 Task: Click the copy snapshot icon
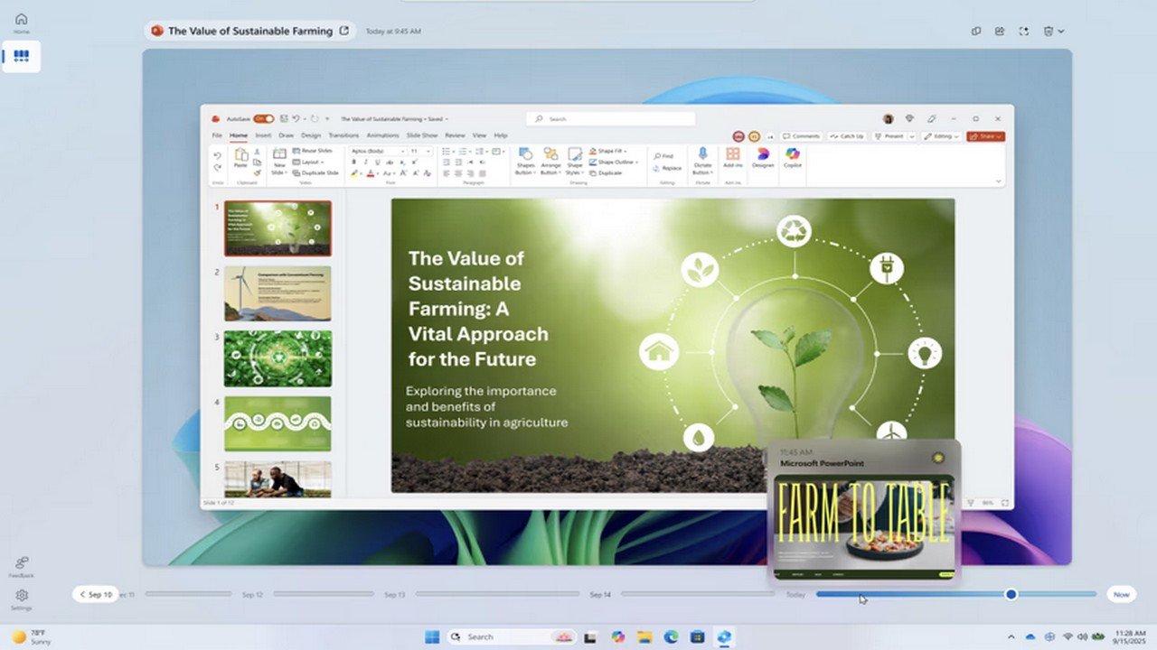point(976,31)
